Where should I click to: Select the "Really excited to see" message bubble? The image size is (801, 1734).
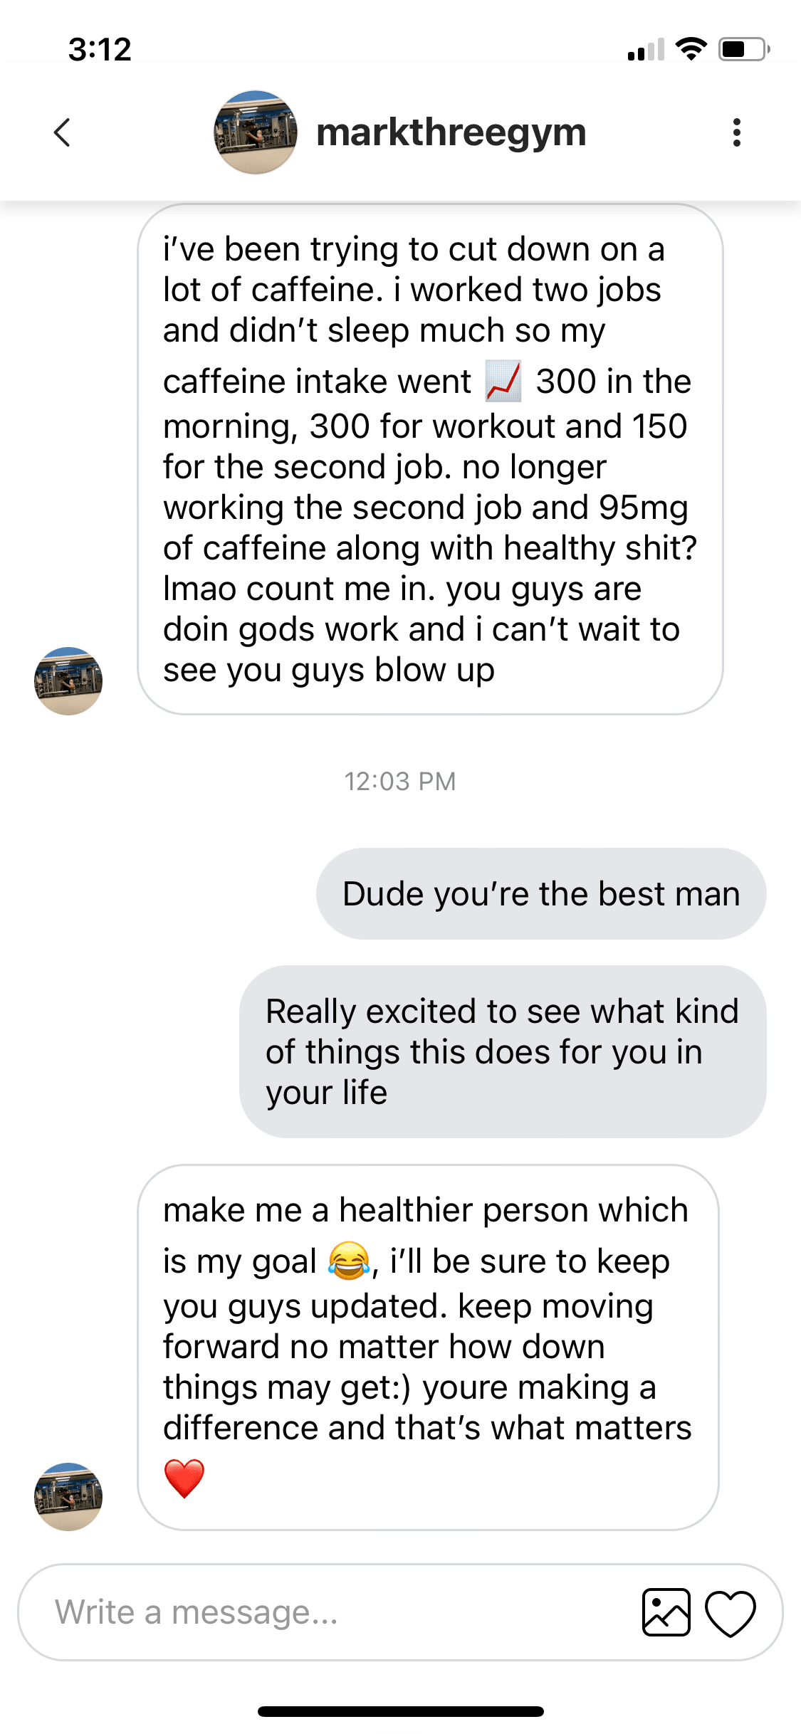pos(503,1051)
